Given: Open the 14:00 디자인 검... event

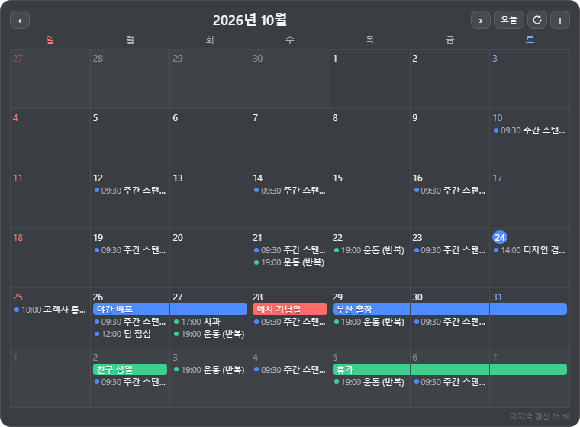Looking at the screenshot, I should click(530, 250).
